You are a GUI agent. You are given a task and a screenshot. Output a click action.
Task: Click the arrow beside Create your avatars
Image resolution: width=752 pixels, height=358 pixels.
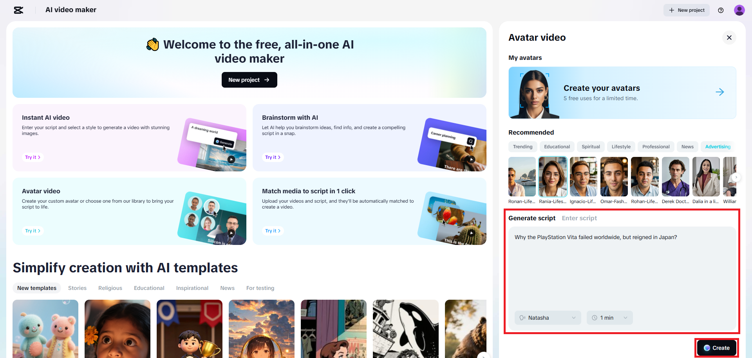point(720,92)
